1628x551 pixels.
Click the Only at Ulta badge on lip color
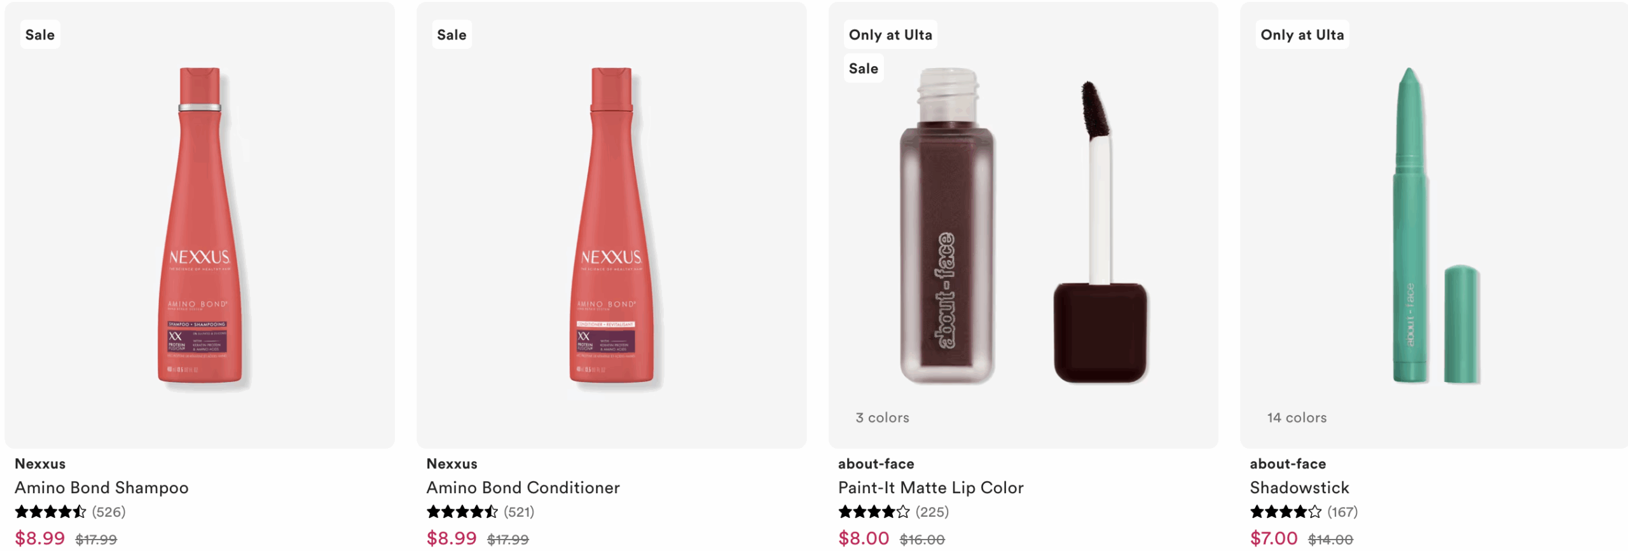pyautogui.click(x=890, y=35)
